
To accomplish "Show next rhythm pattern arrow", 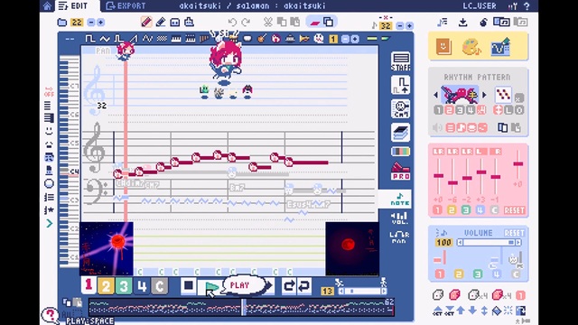I will click(484, 95).
